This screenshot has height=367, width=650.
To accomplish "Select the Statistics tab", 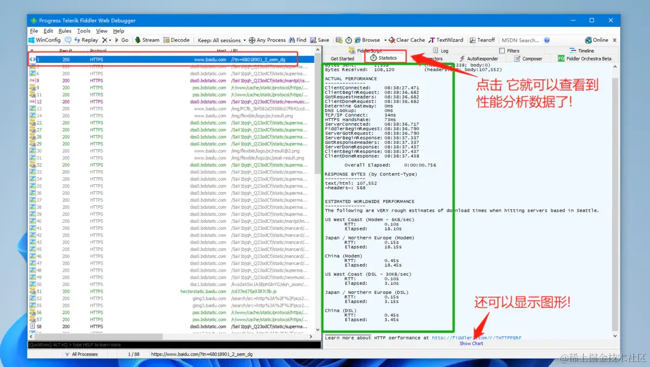I will point(383,58).
